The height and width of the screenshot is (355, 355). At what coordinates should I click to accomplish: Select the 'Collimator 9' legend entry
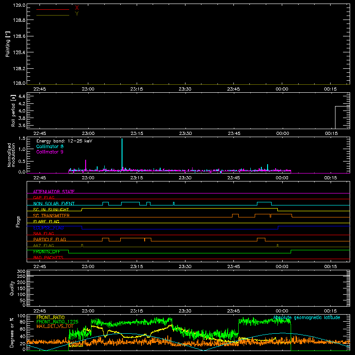tap(50, 152)
